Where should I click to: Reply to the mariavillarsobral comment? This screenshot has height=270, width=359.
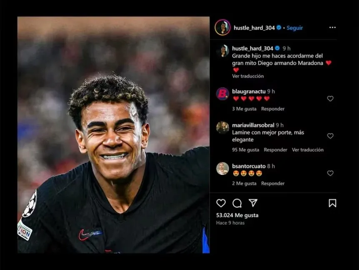(275, 150)
